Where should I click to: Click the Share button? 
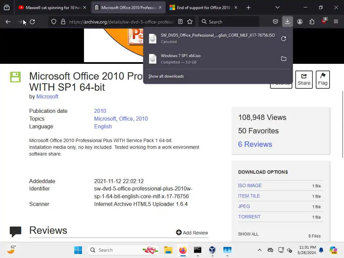click(304, 79)
